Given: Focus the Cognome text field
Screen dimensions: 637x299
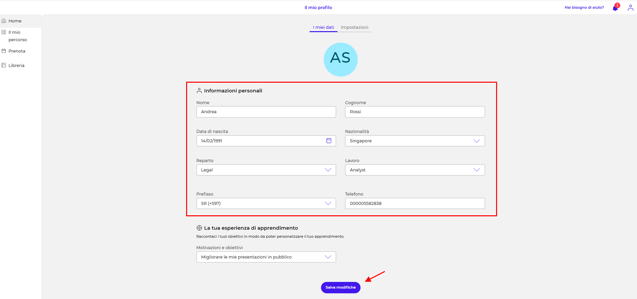Looking at the screenshot, I should click(414, 112).
